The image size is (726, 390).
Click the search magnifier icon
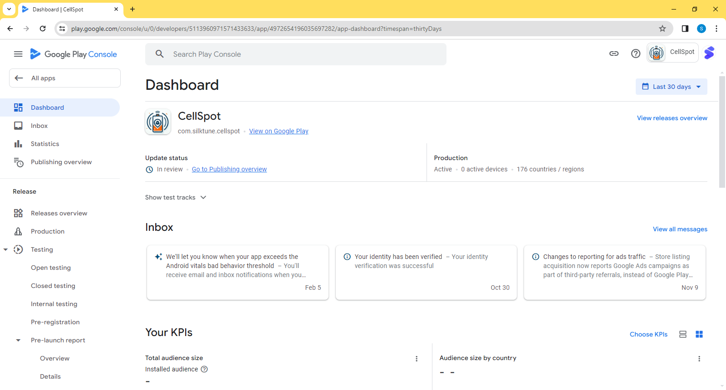click(159, 54)
